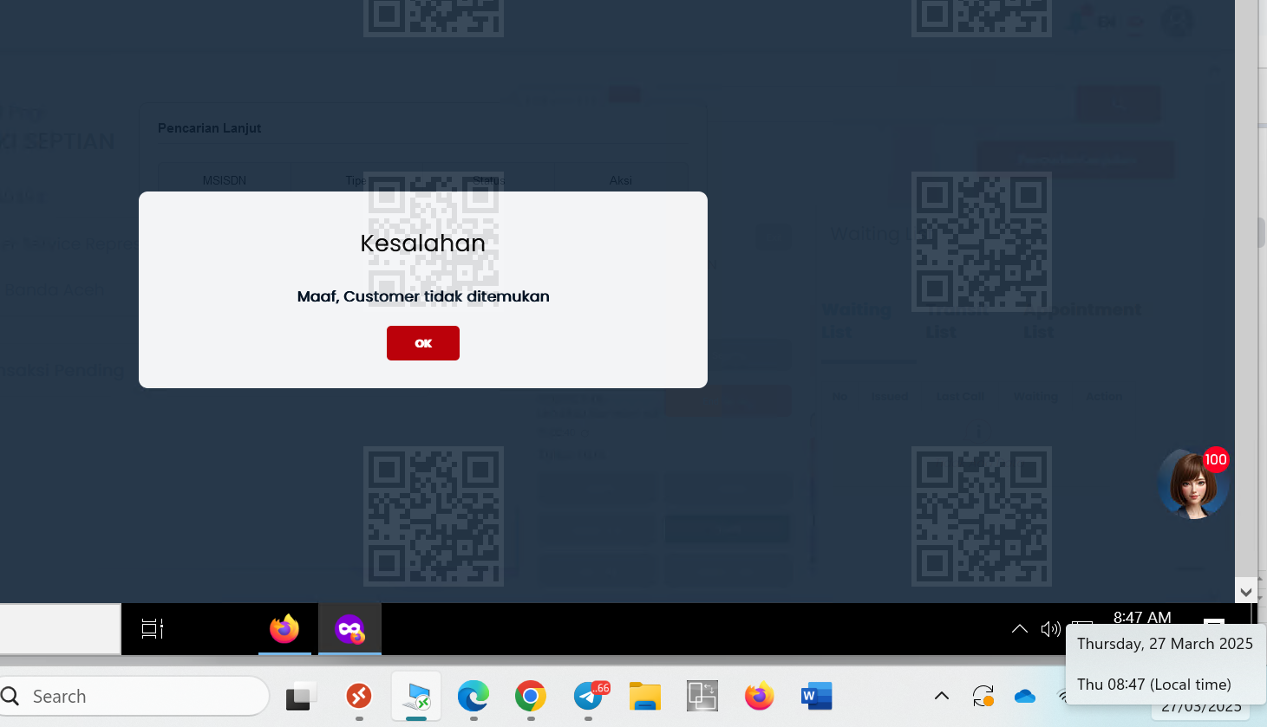Open Task View on the remote taskbar
This screenshot has width=1267, height=727.
(x=153, y=629)
